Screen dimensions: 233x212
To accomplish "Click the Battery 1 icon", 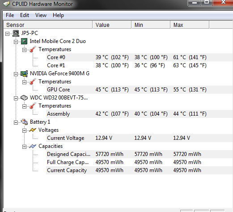I will (24, 122).
